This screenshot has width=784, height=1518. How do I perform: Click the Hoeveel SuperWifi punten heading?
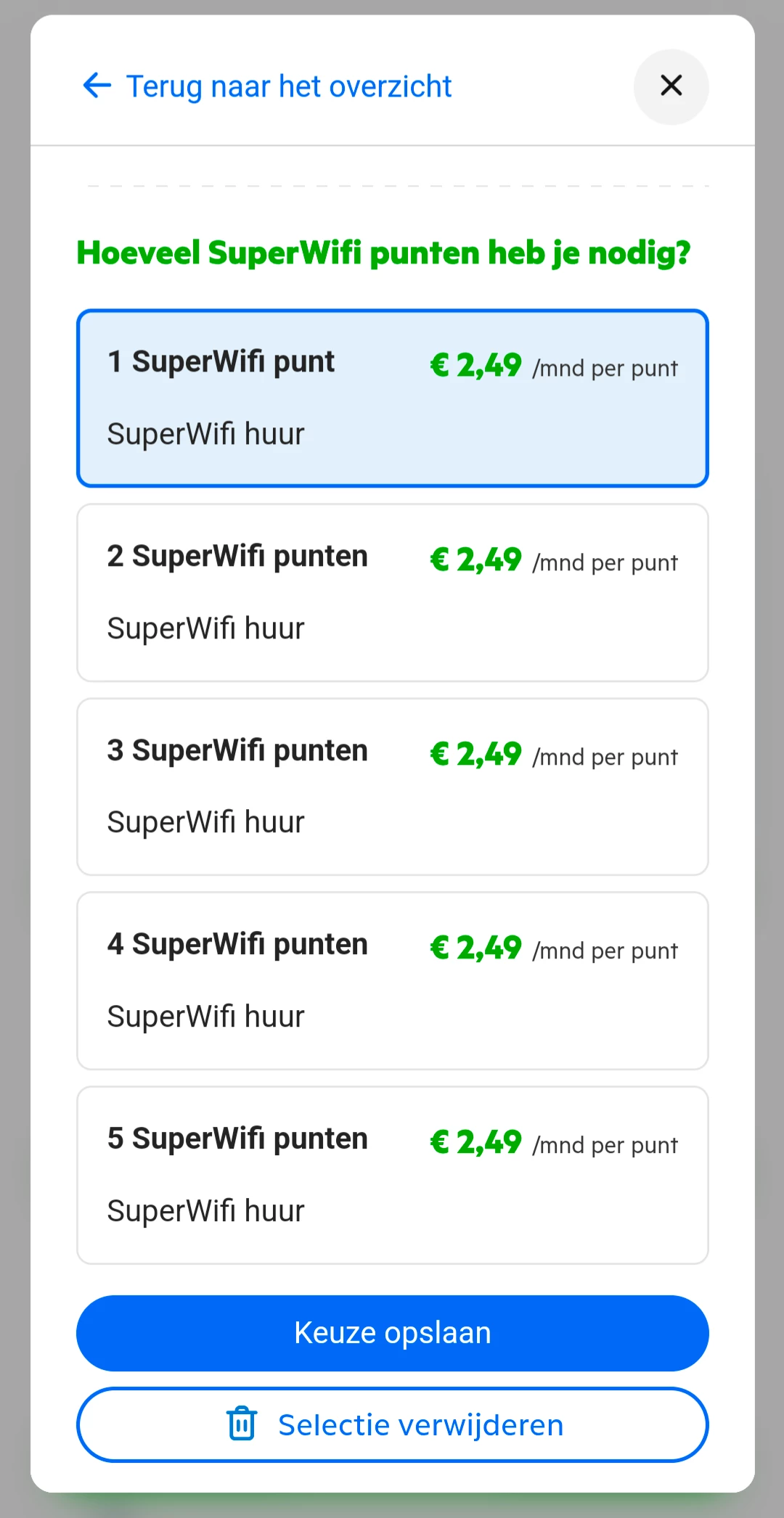click(383, 253)
